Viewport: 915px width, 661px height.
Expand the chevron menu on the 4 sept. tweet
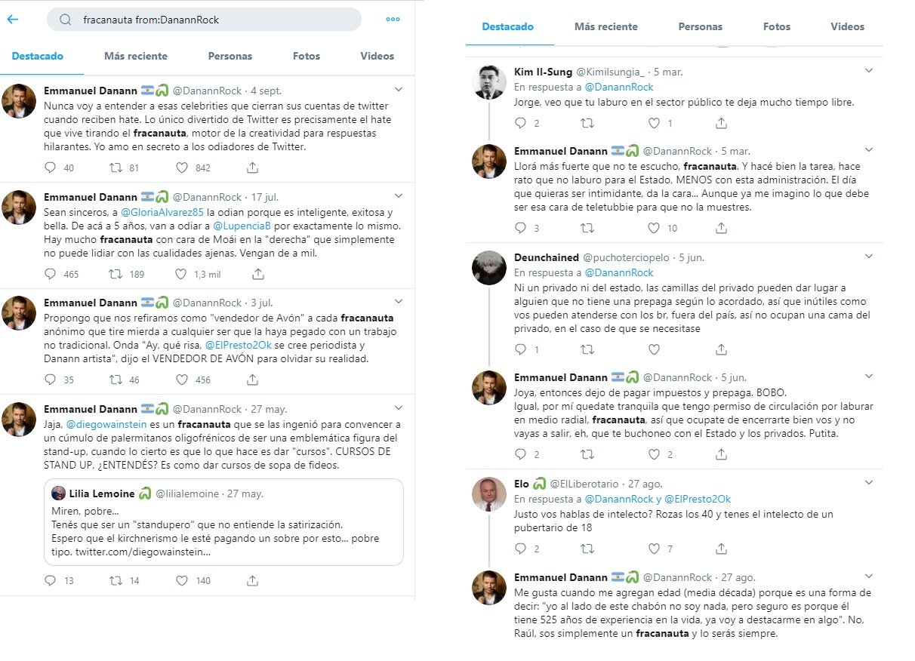[x=399, y=89]
